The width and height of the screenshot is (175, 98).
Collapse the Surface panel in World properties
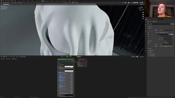pos(150,28)
